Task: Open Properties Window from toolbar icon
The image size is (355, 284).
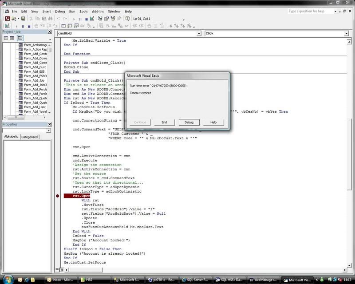Action: pyautogui.click(x=106, y=19)
